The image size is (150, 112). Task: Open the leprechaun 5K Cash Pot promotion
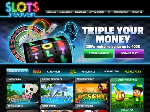(x=127, y=96)
